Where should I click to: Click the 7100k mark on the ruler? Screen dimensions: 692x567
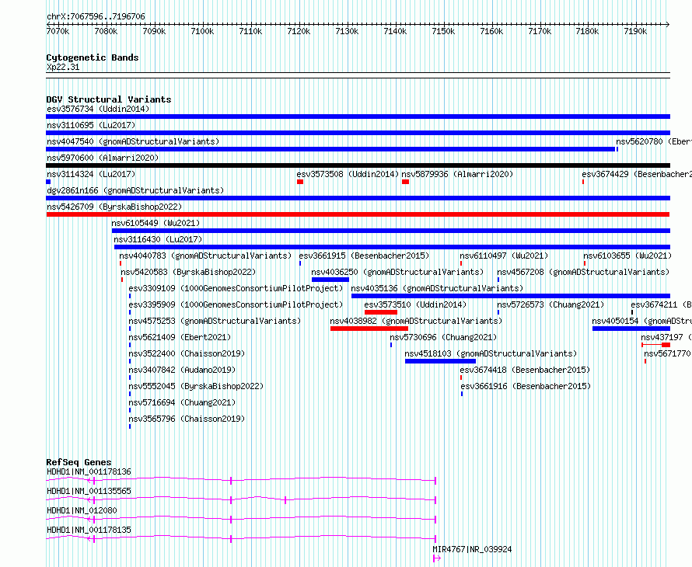(x=202, y=32)
